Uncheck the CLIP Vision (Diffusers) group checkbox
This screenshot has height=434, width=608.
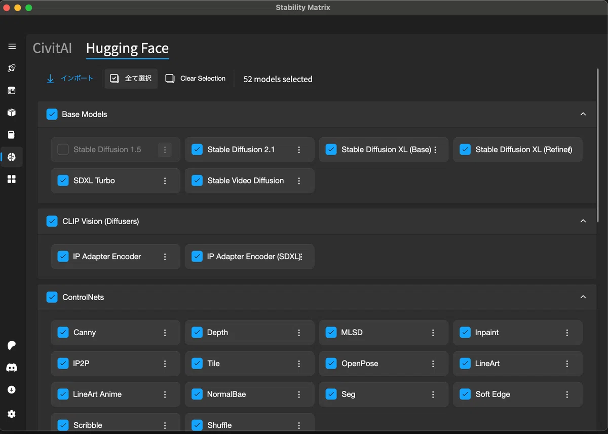52,221
